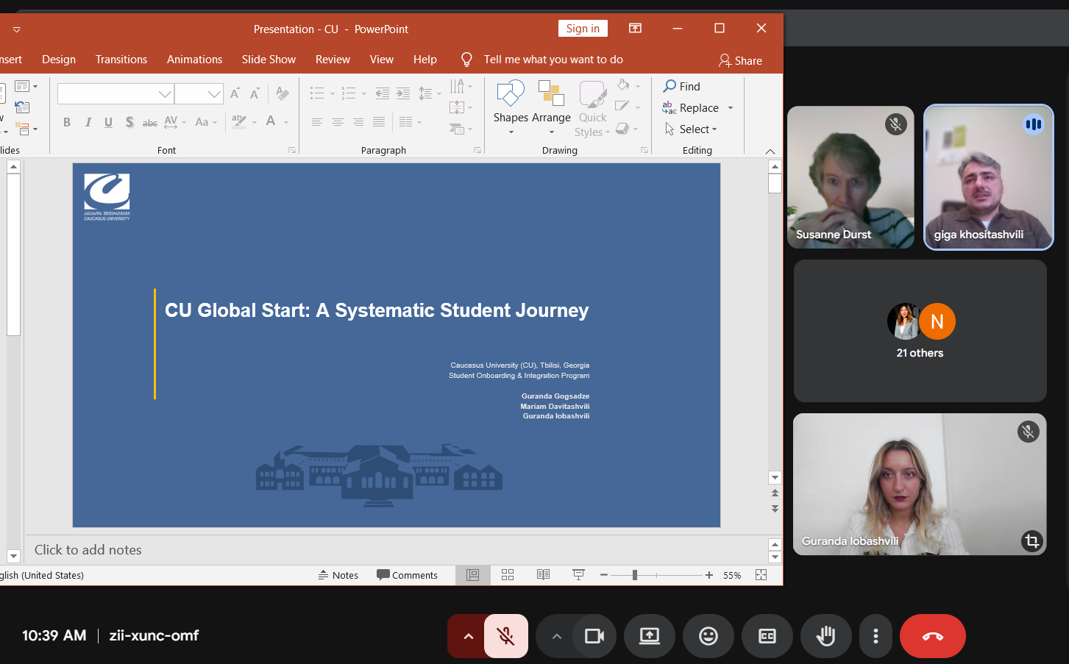
Task: Open the Slide Show ribbon tab
Action: [x=269, y=59]
